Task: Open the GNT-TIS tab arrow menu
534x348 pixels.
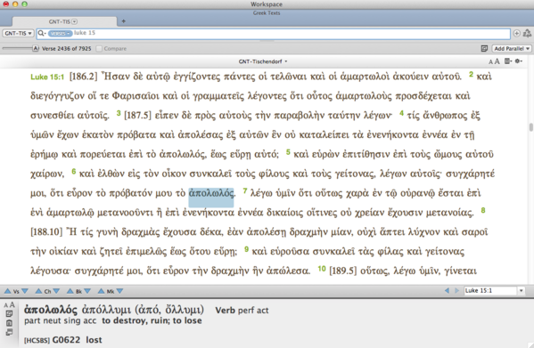Action: 75,21
